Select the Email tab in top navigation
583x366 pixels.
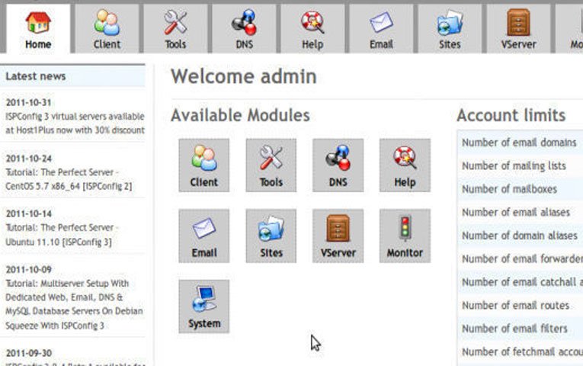coord(381,29)
